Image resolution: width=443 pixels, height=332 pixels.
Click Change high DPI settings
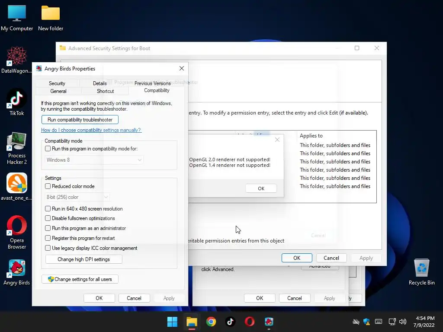pyautogui.click(x=83, y=259)
